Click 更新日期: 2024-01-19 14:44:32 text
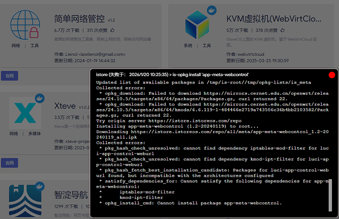This screenshot has width=339, height=219. (85, 61)
